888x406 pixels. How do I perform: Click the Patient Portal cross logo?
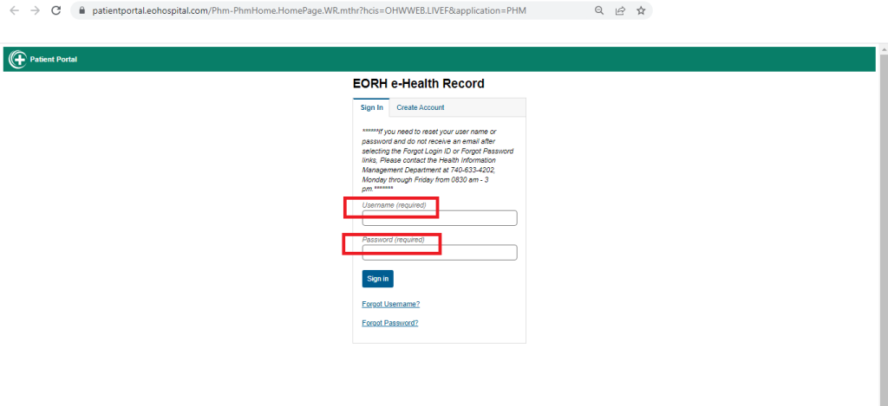click(17, 60)
